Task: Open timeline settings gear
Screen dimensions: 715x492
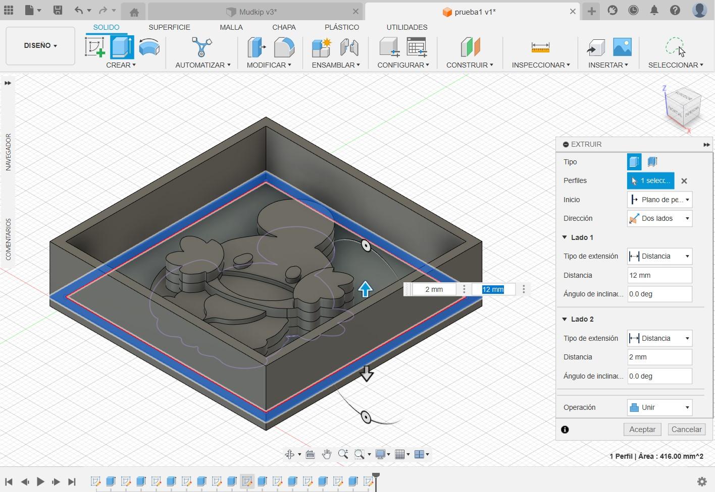Action: (x=701, y=481)
